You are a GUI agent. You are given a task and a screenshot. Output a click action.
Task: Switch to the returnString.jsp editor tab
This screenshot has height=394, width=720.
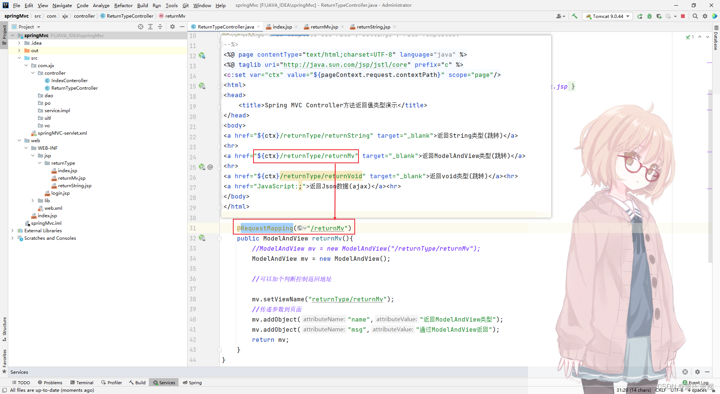pyautogui.click(x=373, y=27)
